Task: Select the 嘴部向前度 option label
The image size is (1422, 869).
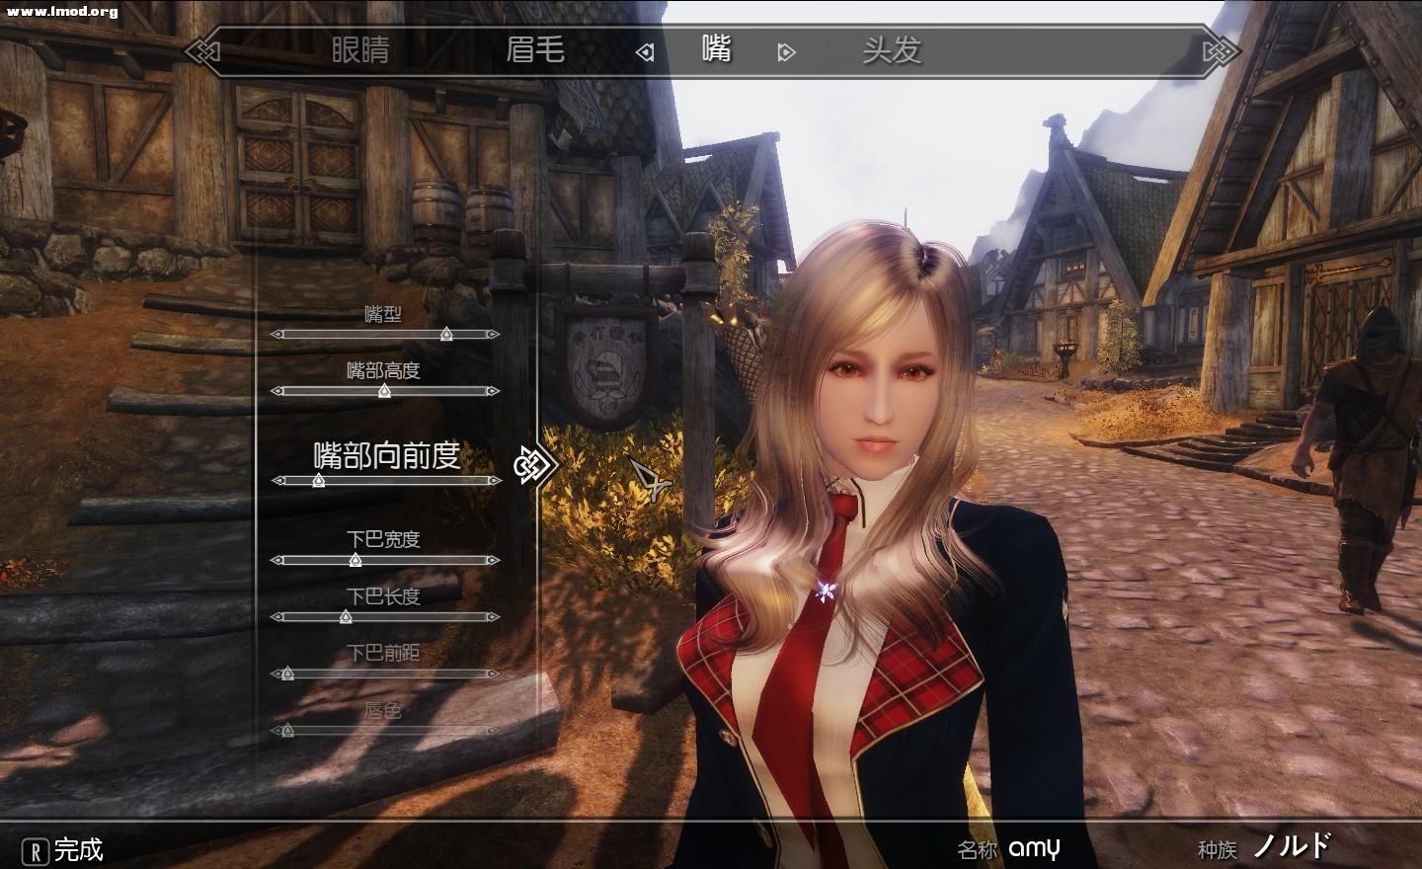Action: [386, 455]
